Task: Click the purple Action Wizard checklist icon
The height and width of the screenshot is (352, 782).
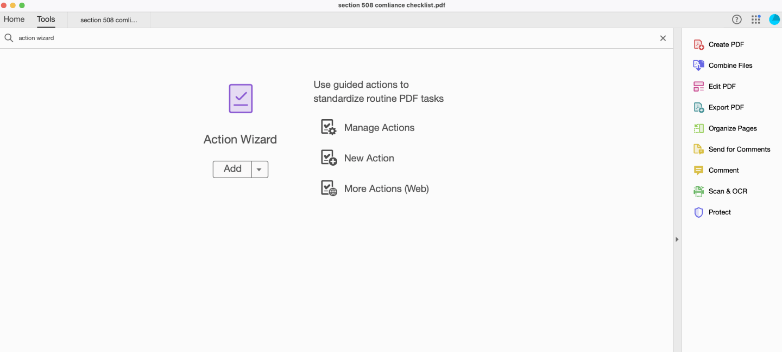Action: [240, 98]
